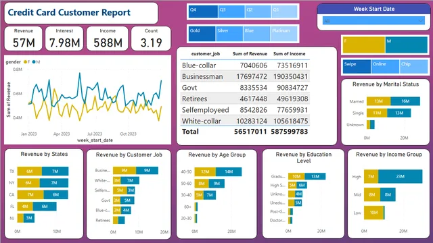Select the F gender slicer tile

[364, 45]
